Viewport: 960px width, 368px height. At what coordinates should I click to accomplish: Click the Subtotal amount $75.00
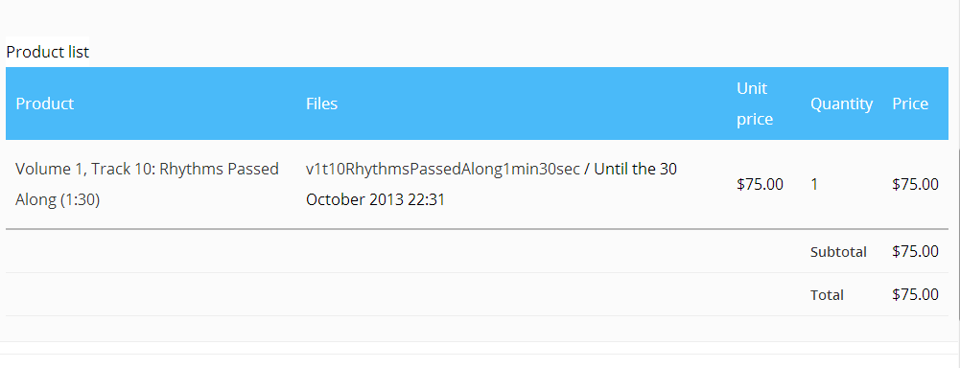pyautogui.click(x=915, y=251)
